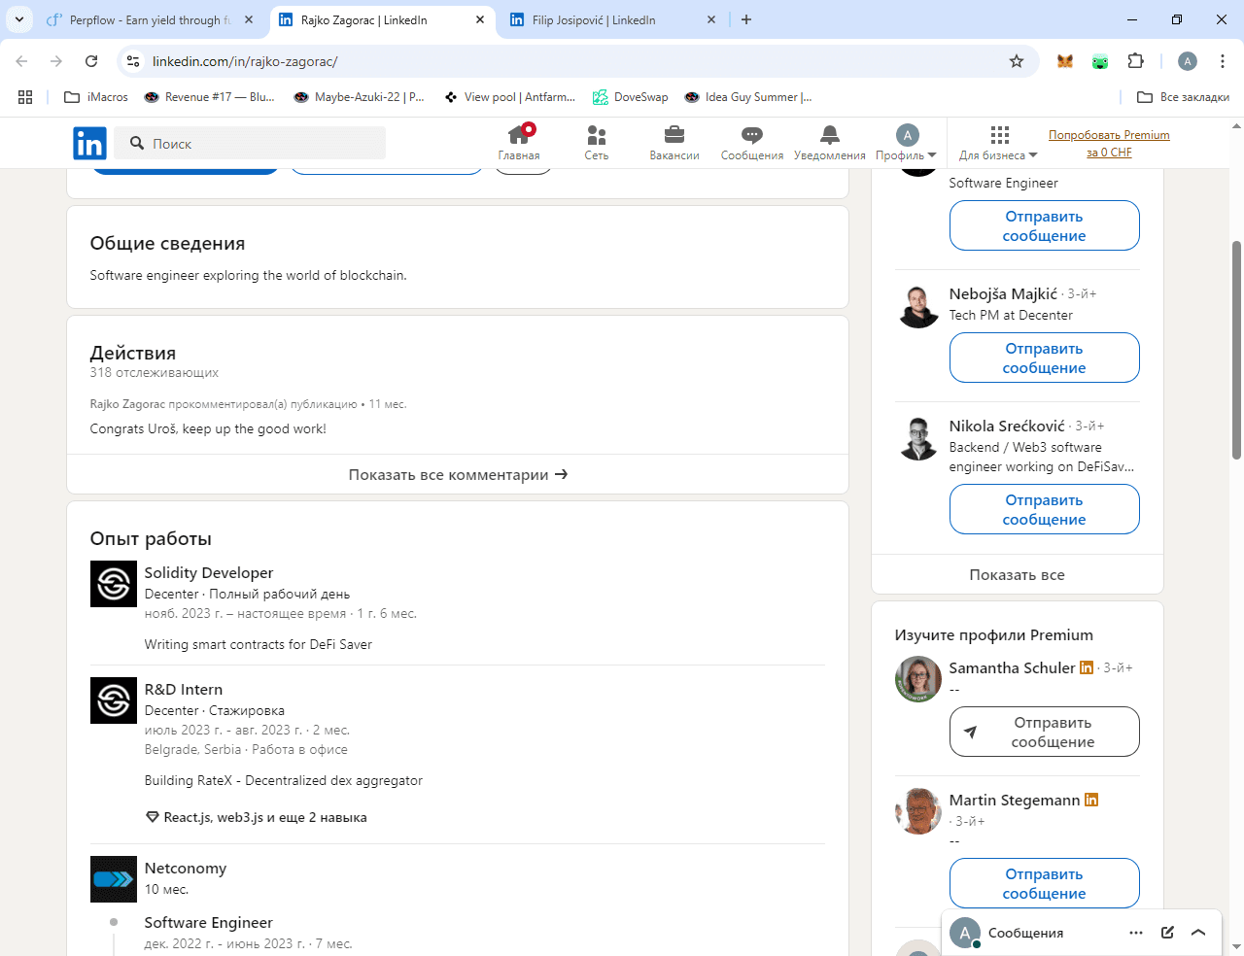Open iMacros bookmark folder
This screenshot has height=956, width=1244.
tap(96, 97)
